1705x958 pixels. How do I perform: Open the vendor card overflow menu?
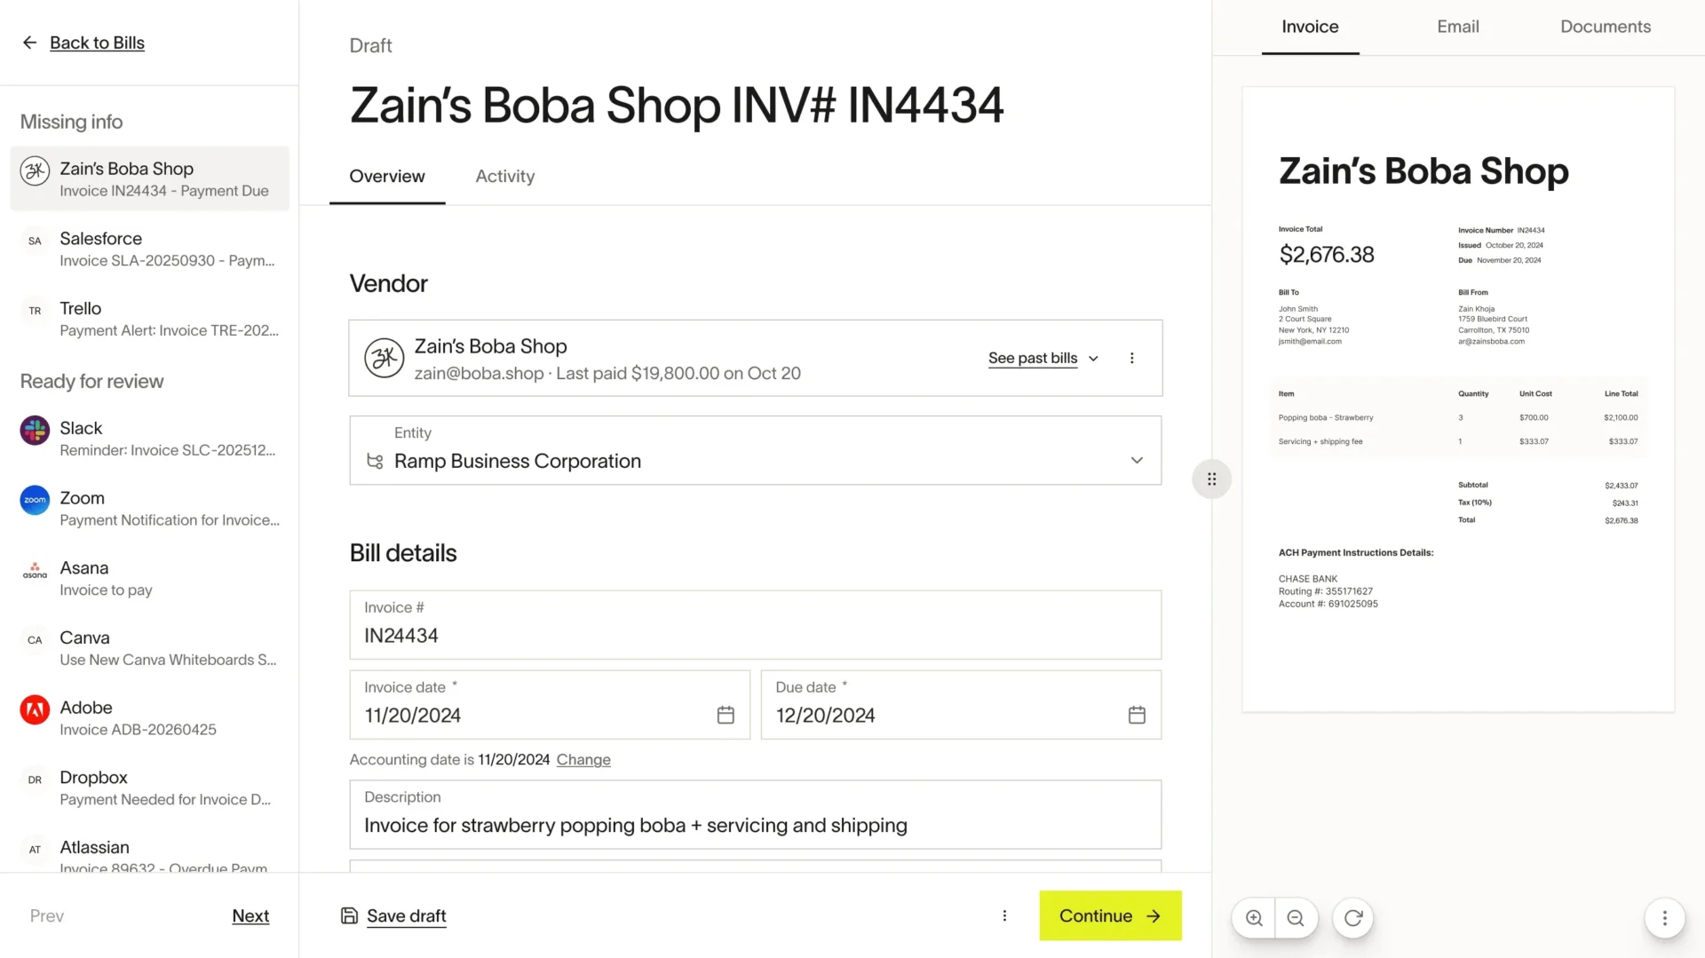pyautogui.click(x=1131, y=358)
